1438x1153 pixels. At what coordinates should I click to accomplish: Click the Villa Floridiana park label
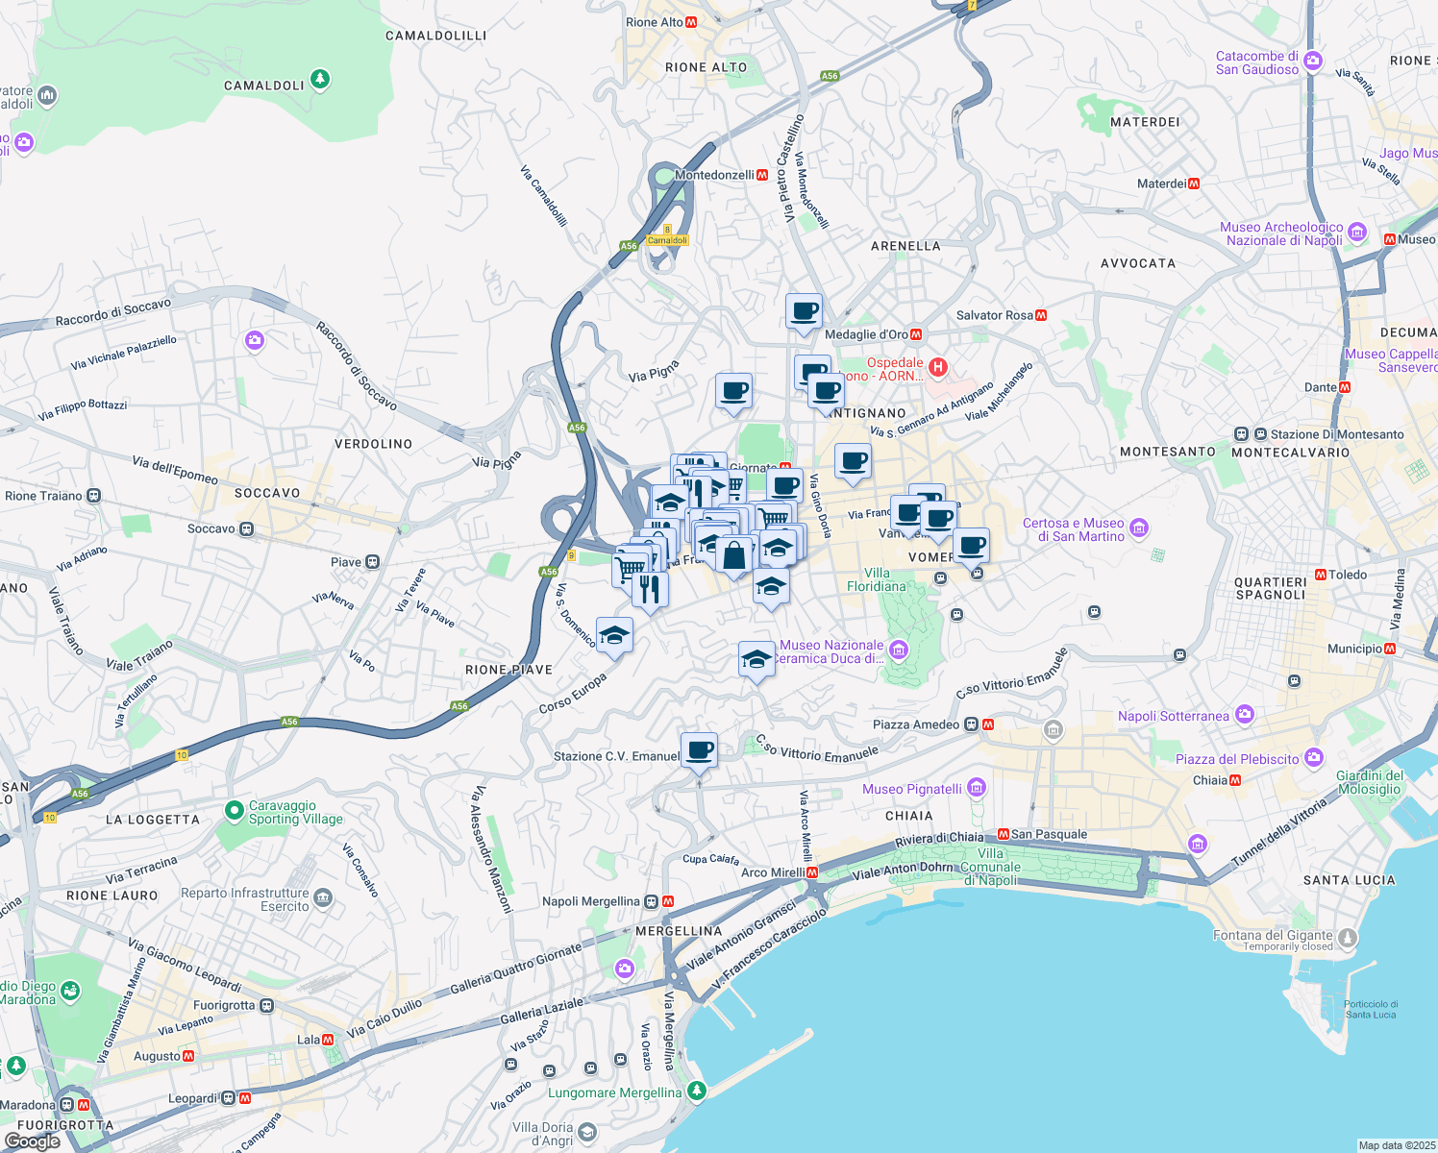tap(877, 579)
